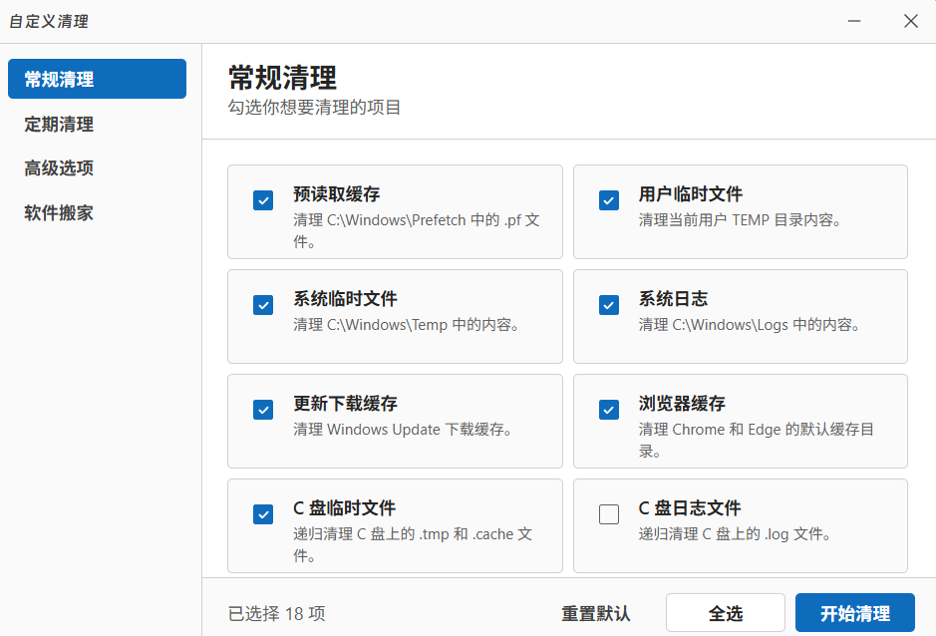Close the 自定义清理 window

tap(910, 21)
